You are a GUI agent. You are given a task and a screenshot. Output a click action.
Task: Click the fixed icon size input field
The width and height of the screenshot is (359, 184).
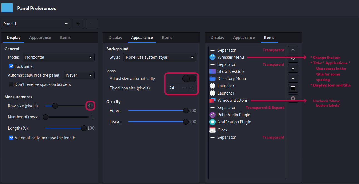[x=173, y=88]
